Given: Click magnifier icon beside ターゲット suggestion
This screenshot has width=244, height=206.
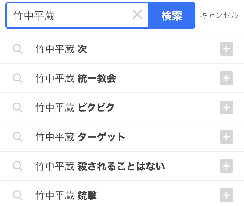Looking at the screenshot, I should pyautogui.click(x=18, y=137).
